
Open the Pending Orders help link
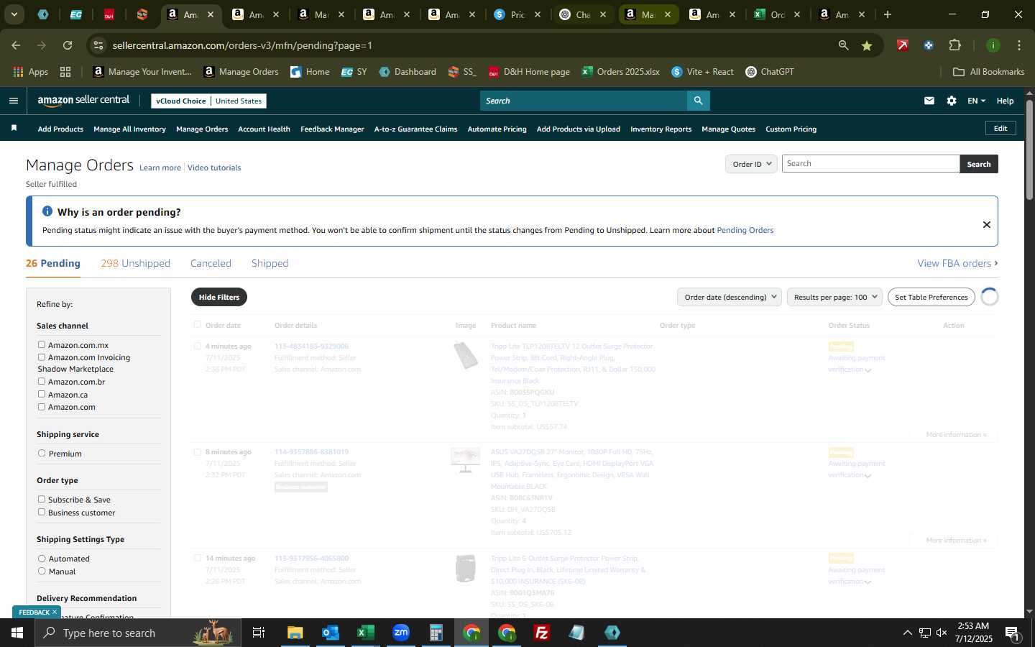pyautogui.click(x=745, y=230)
